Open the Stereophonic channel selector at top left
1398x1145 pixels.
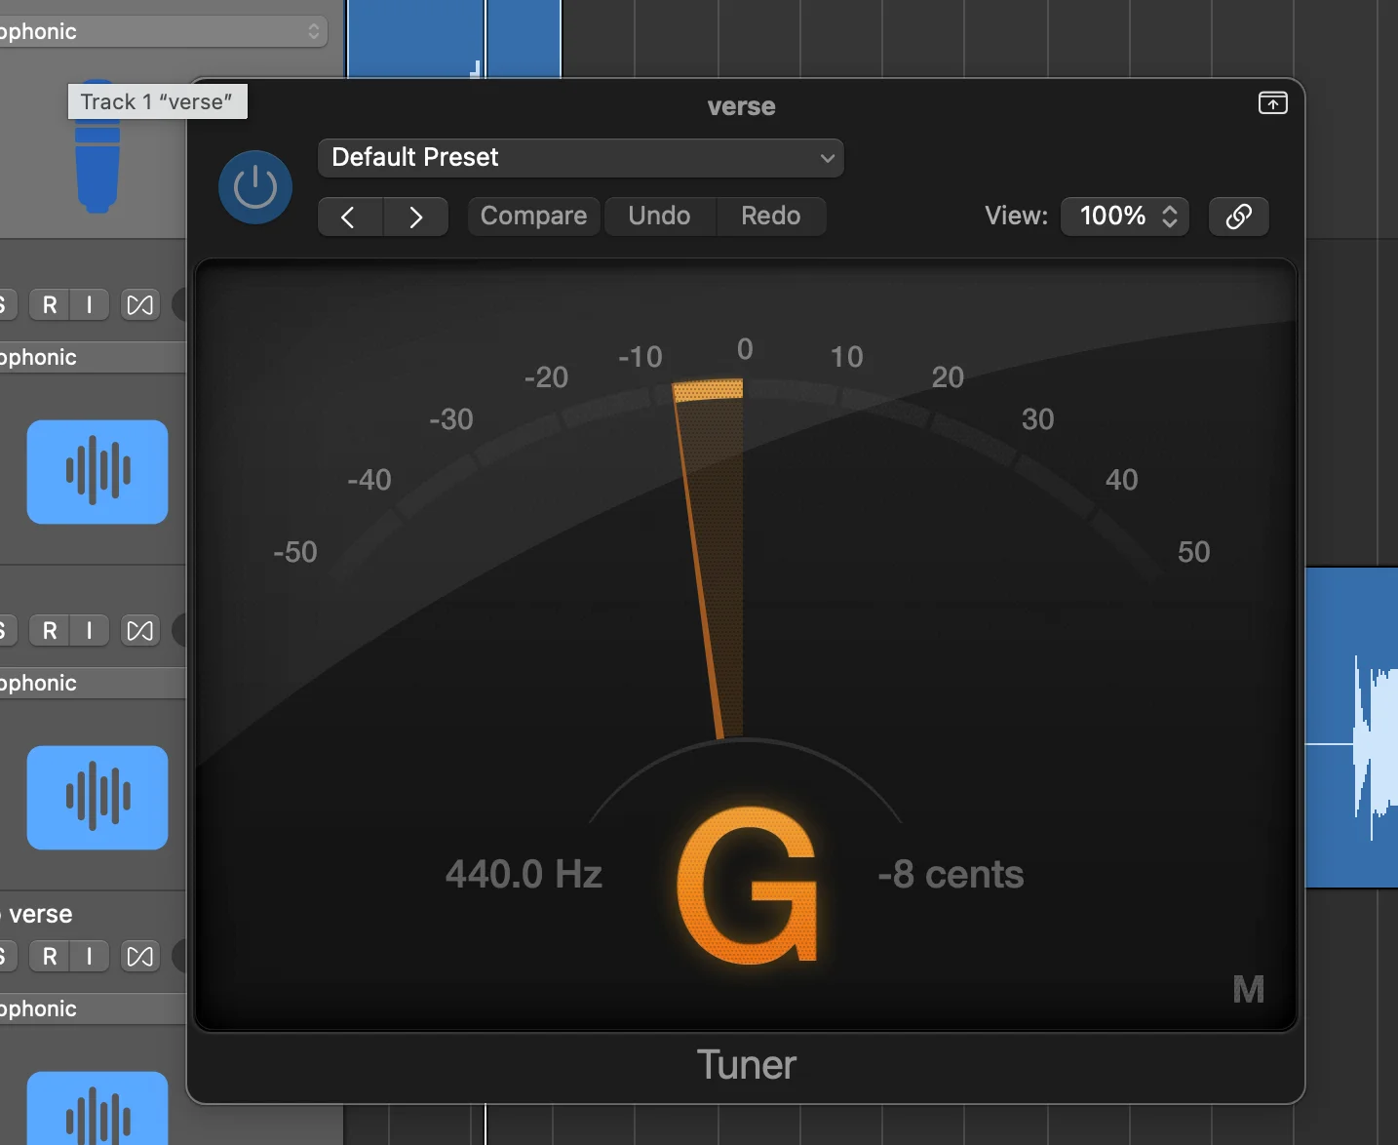tap(164, 30)
